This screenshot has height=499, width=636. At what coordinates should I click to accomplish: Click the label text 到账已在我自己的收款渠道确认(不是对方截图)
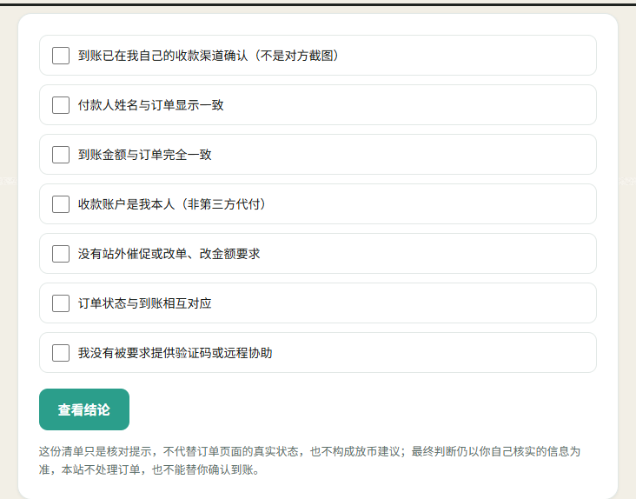[209, 56]
